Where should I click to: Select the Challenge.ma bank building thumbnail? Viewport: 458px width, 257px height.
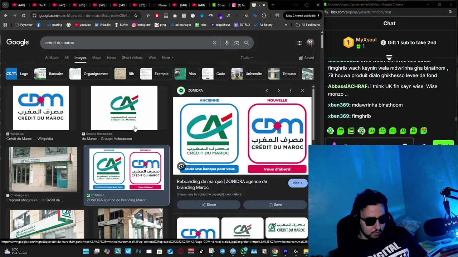coord(43,169)
